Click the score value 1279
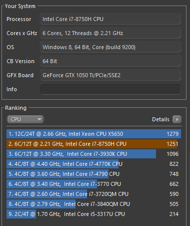 [x=172, y=134]
